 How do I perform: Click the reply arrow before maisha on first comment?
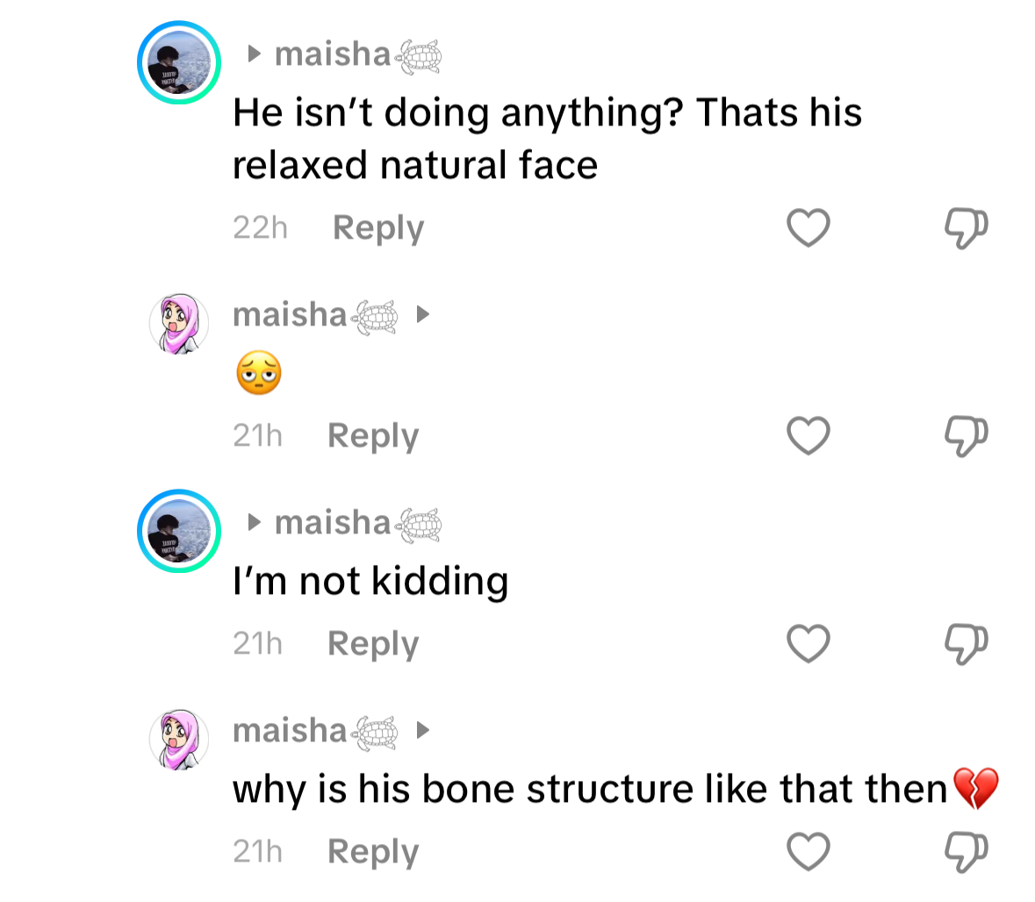point(255,54)
